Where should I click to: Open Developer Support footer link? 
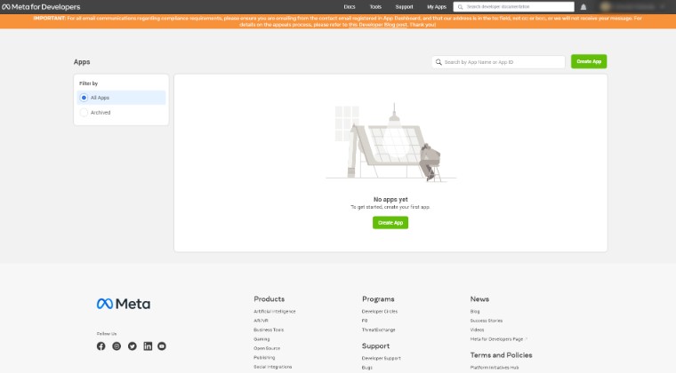[x=381, y=358]
